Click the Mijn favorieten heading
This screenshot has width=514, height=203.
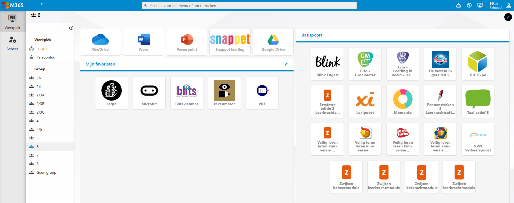point(100,64)
